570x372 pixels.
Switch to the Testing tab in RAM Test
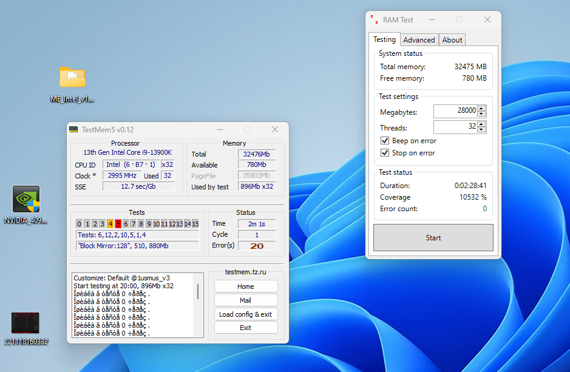(x=384, y=39)
